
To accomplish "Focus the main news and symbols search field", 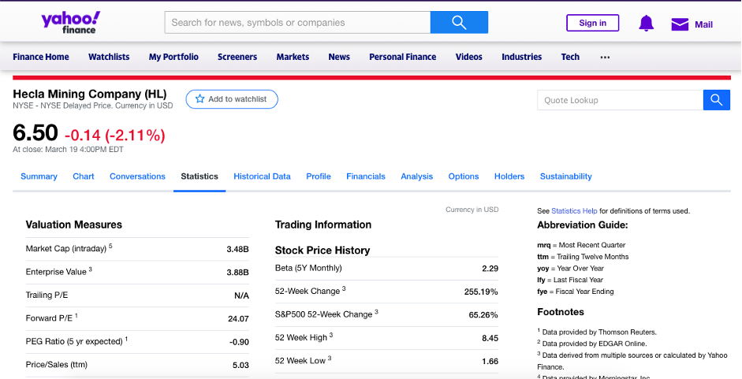I will click(297, 22).
